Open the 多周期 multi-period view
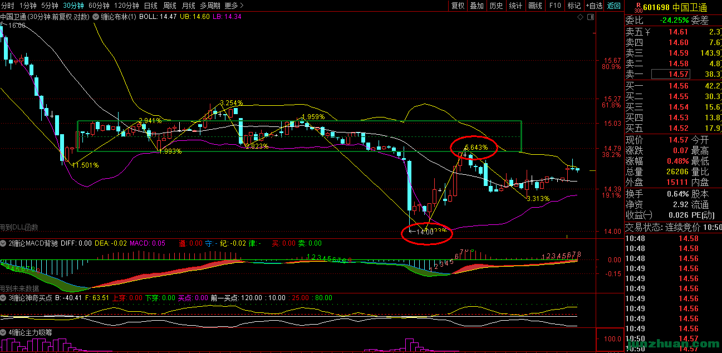The image size is (722, 353). pyautogui.click(x=210, y=6)
